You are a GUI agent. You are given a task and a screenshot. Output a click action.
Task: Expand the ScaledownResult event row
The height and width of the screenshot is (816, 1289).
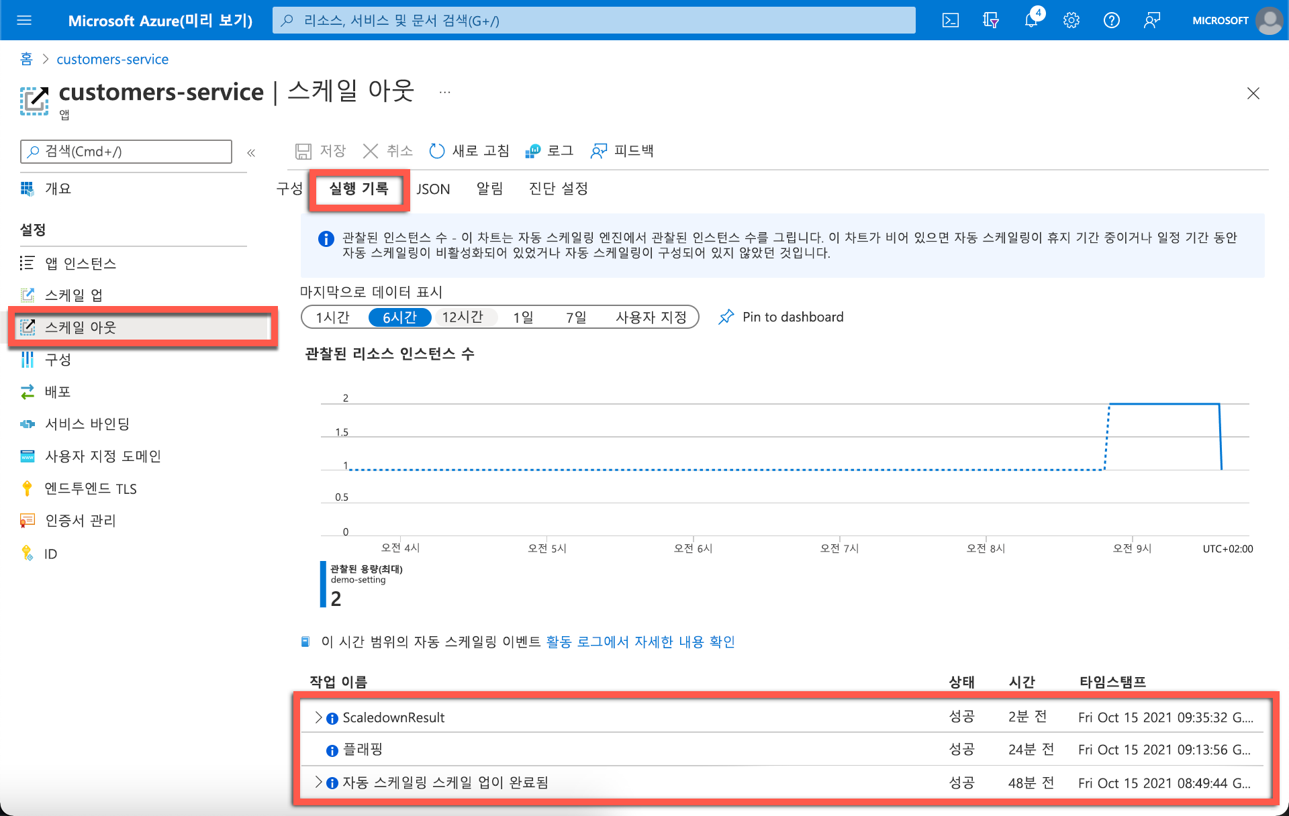tap(319, 717)
